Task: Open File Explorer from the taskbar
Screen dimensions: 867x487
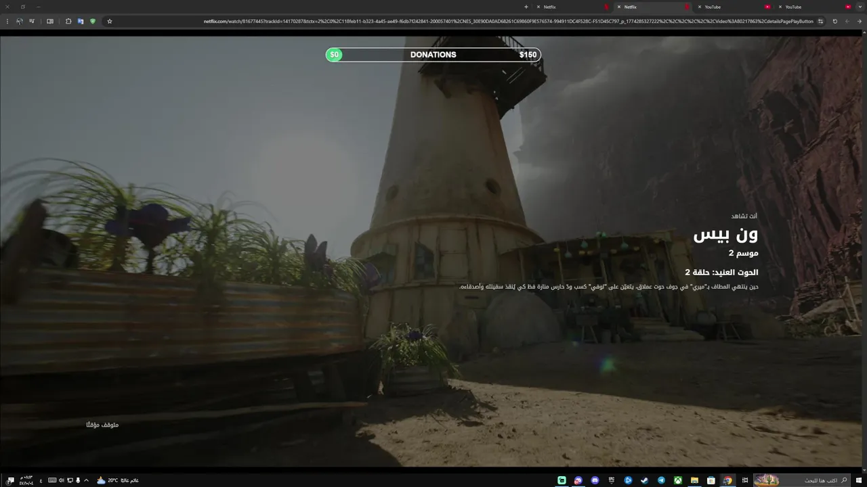Action: click(x=694, y=480)
